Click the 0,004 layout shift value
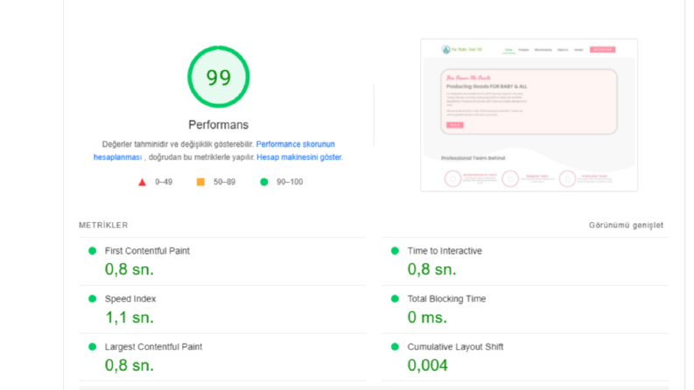 click(x=427, y=366)
